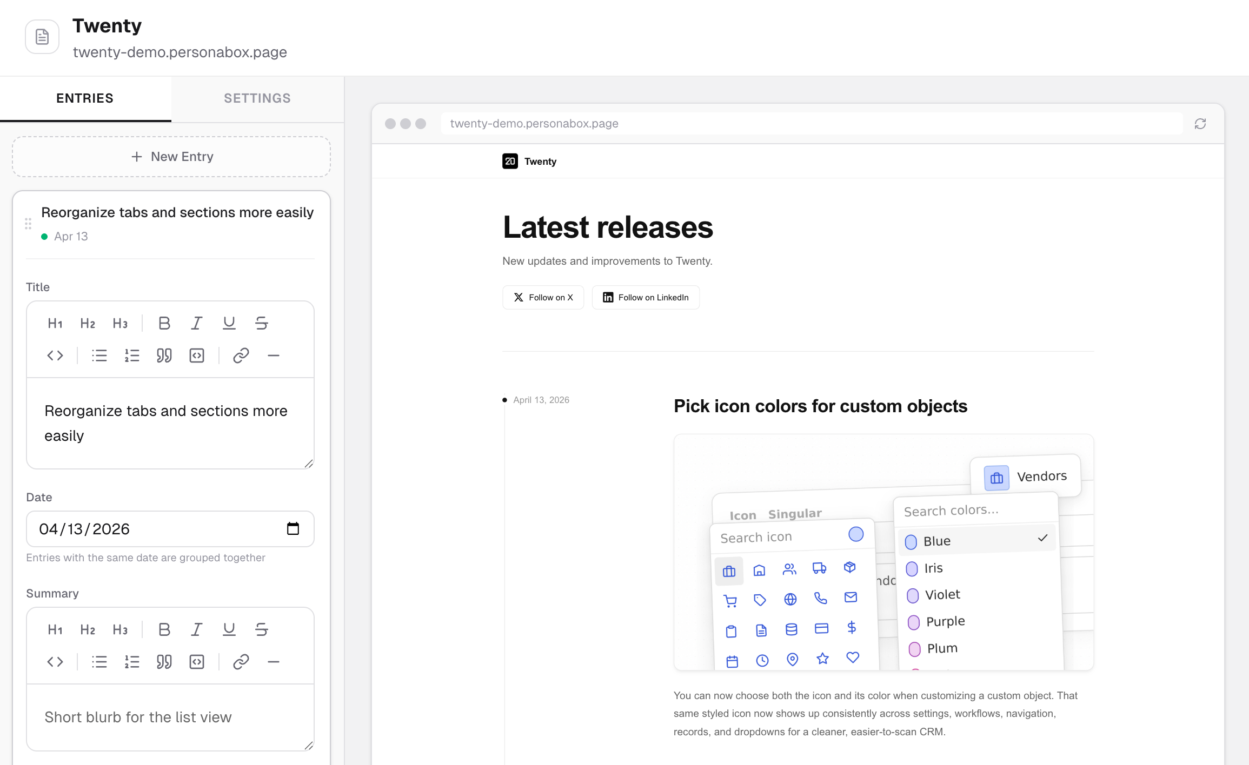The image size is (1249, 765).
Task: Click the preview address bar URL
Action: pyautogui.click(x=811, y=124)
